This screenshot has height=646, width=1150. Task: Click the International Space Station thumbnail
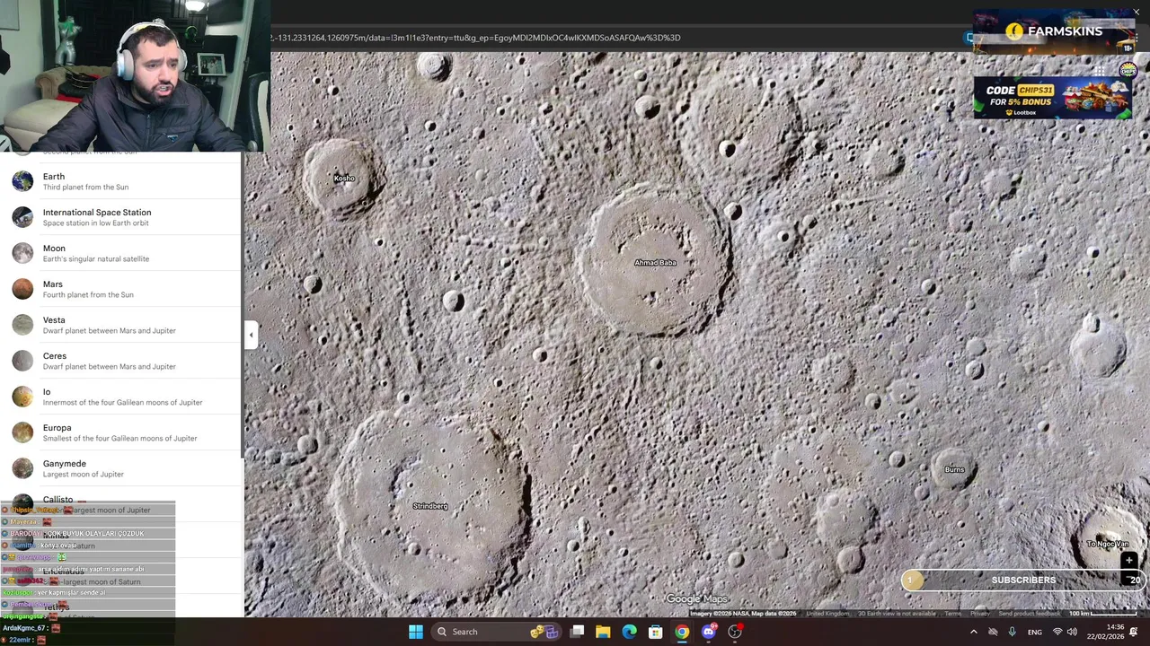tap(22, 217)
